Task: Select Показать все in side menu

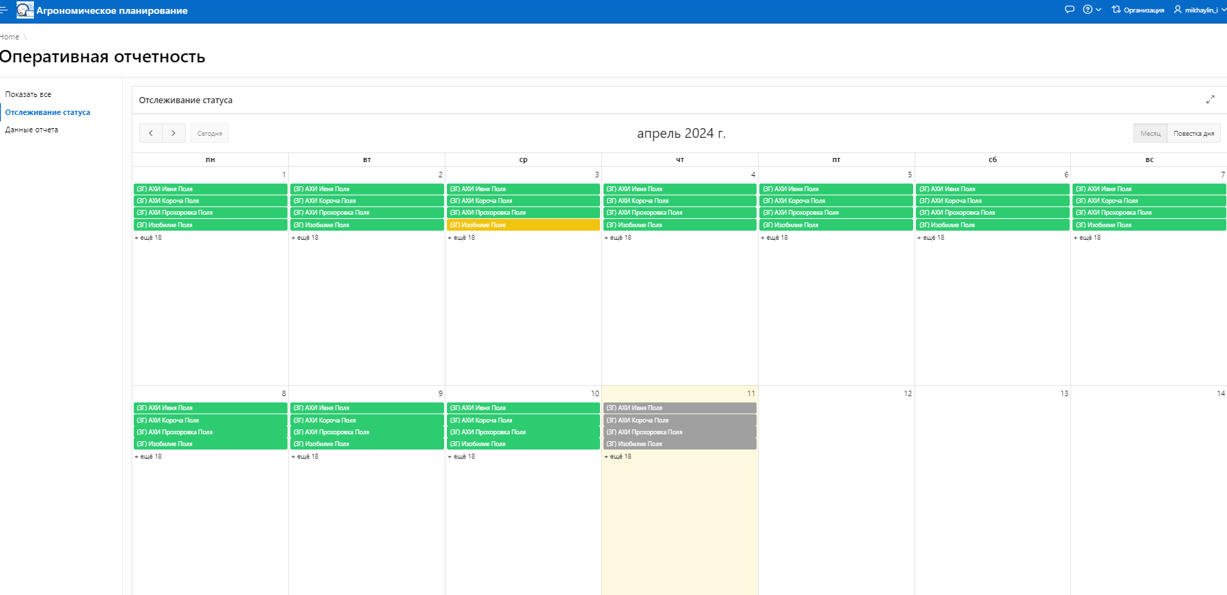Action: point(28,94)
